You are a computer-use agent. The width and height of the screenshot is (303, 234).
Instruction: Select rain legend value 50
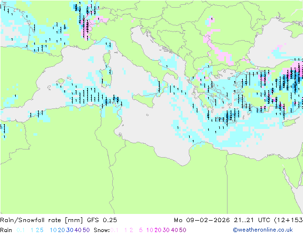[x=86, y=230]
